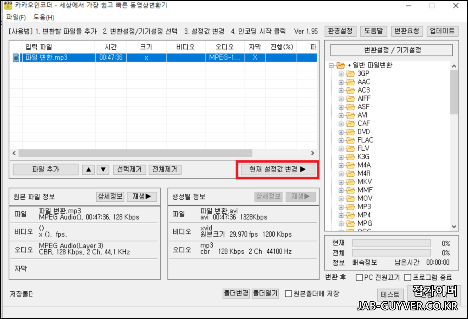468x319 pixels.
Task: Select the 파일 변환.mp3 row in file list
Action: coord(164,57)
